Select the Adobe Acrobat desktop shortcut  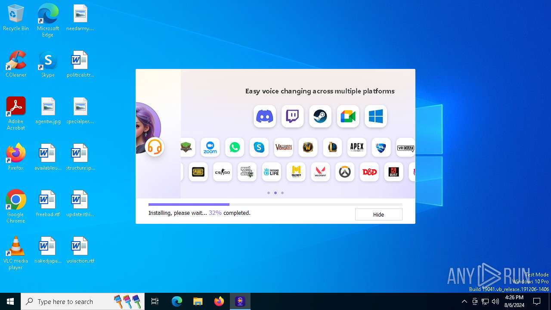tap(16, 114)
